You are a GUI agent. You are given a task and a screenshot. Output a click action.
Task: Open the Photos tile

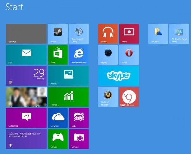[x=68, y=76]
